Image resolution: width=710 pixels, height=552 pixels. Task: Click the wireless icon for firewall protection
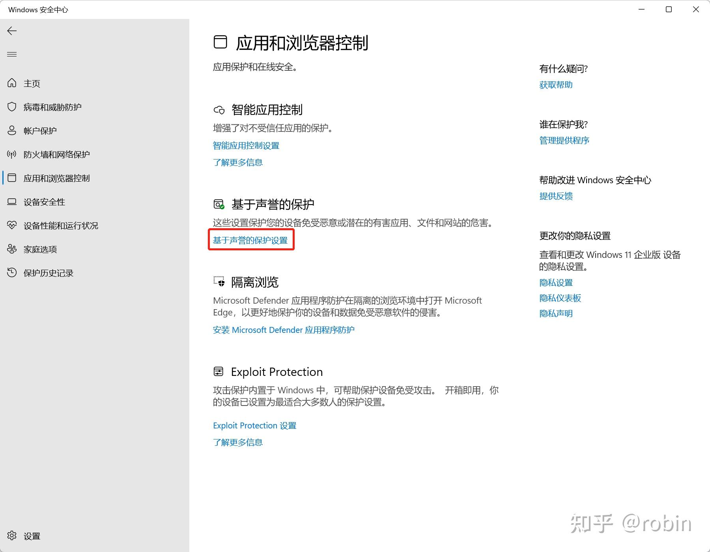12,154
